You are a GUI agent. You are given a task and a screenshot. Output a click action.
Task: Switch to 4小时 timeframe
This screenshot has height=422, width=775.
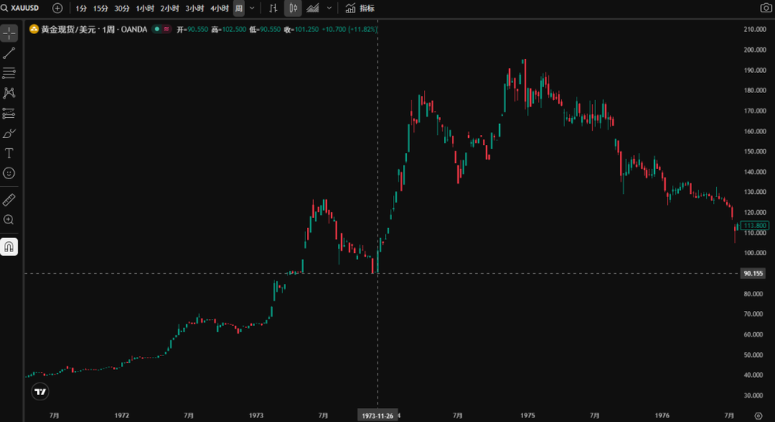click(219, 8)
